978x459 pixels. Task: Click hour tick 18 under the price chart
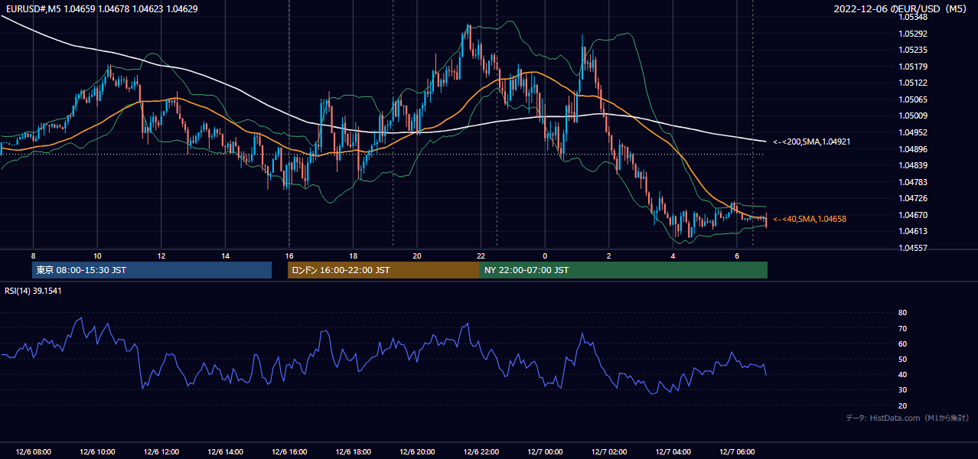353,256
